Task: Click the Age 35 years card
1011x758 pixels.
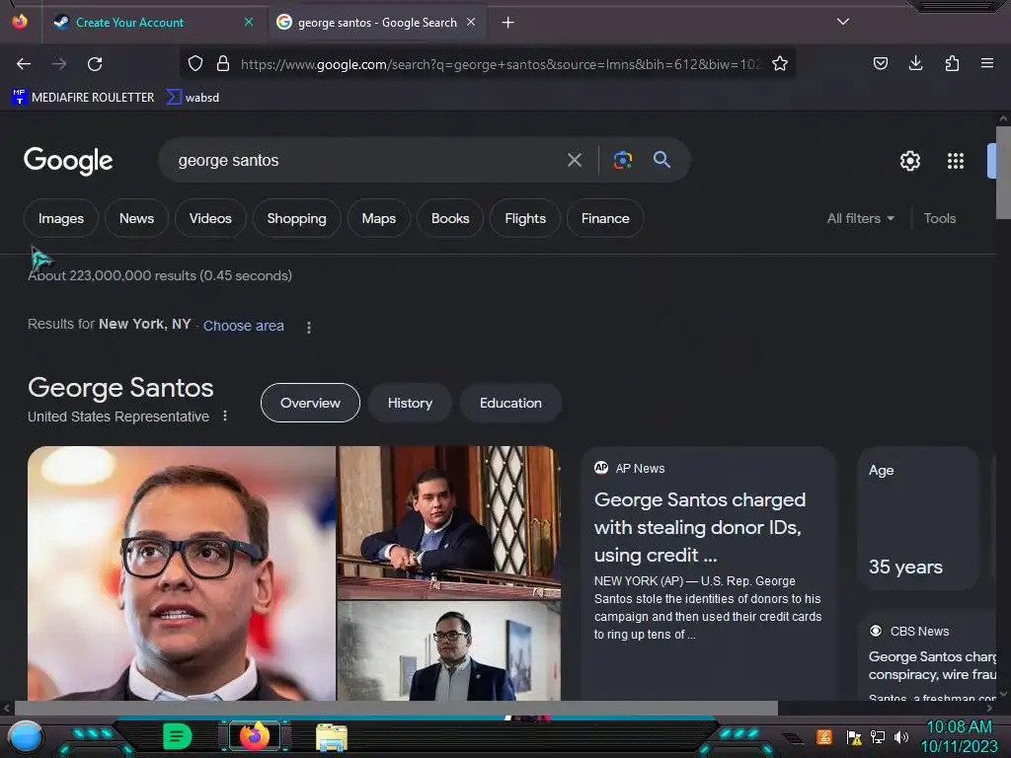Action: coord(918,518)
